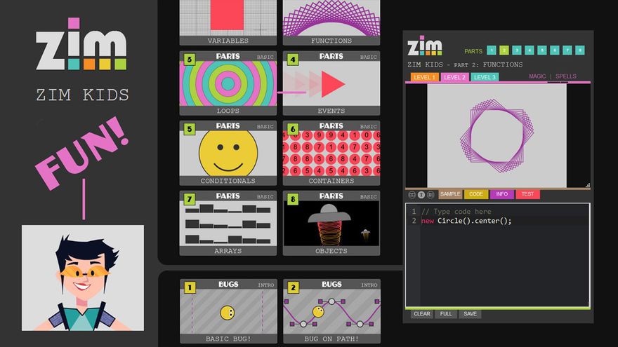The width and height of the screenshot is (618, 347).
Task: Click number badge 2 on the Bug on Path card
Action: pyautogui.click(x=294, y=287)
